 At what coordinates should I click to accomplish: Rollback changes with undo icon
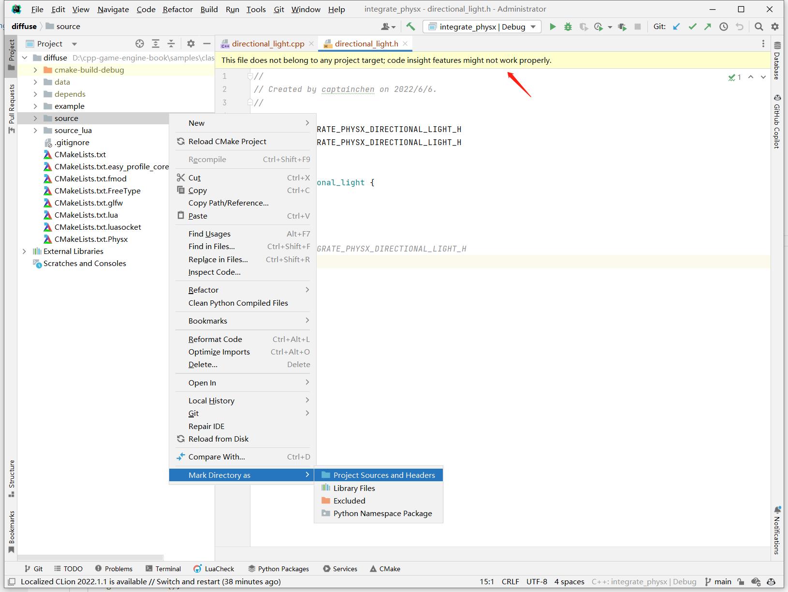pos(740,27)
